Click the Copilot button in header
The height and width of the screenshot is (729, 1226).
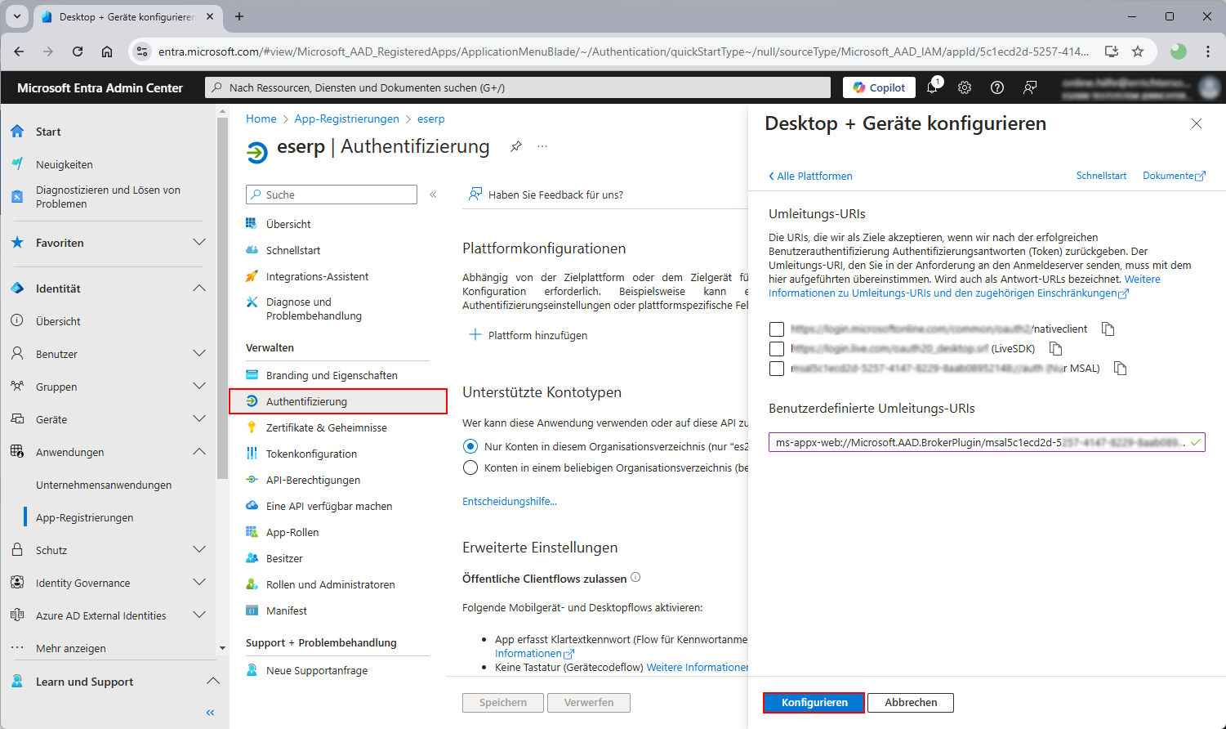[879, 87]
